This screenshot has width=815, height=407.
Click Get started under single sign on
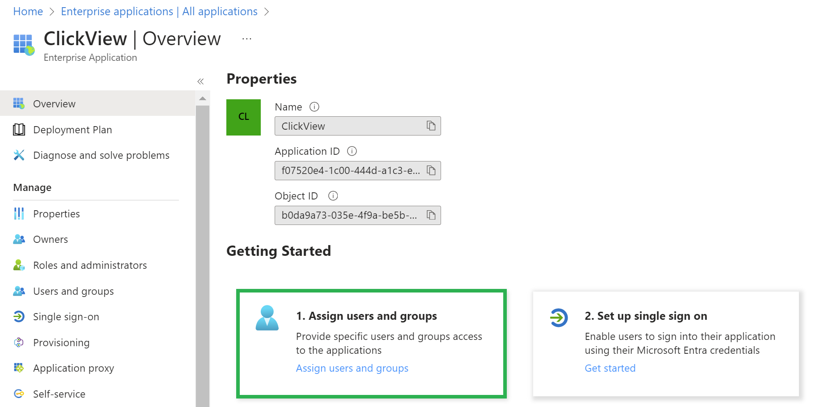(610, 368)
